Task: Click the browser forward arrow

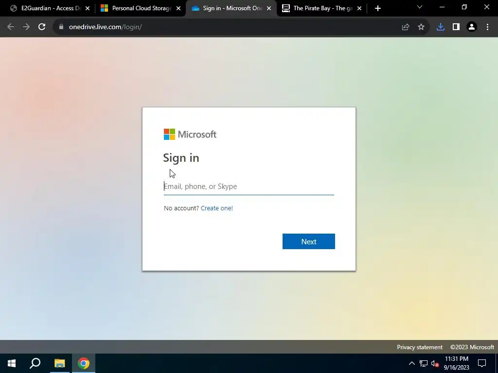Action: point(26,27)
